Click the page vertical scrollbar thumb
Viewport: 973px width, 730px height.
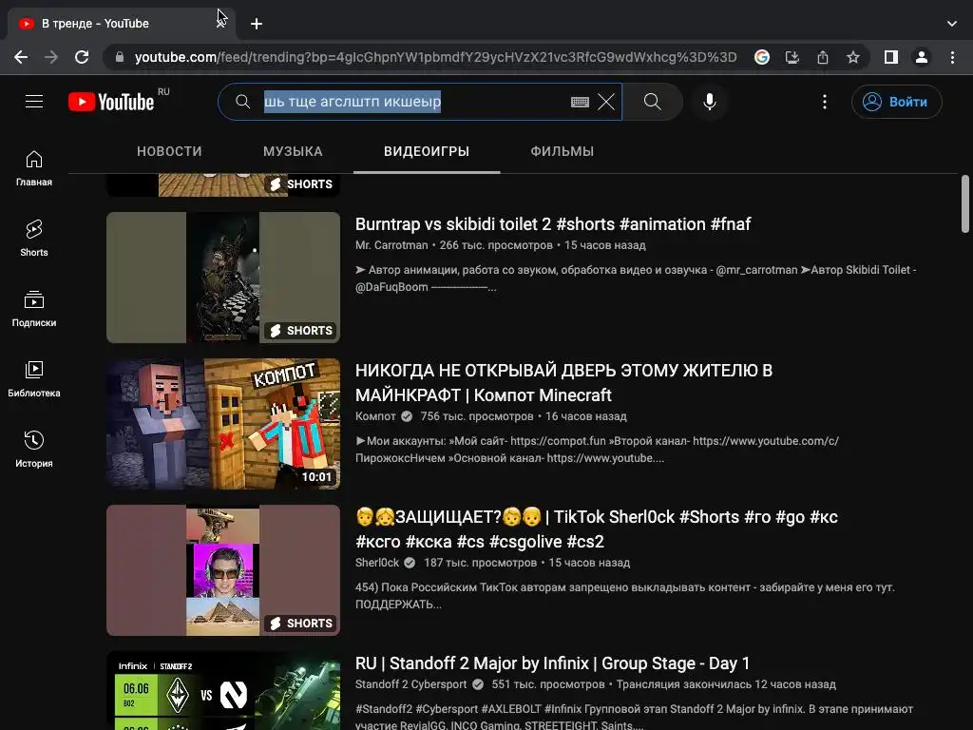click(x=965, y=204)
